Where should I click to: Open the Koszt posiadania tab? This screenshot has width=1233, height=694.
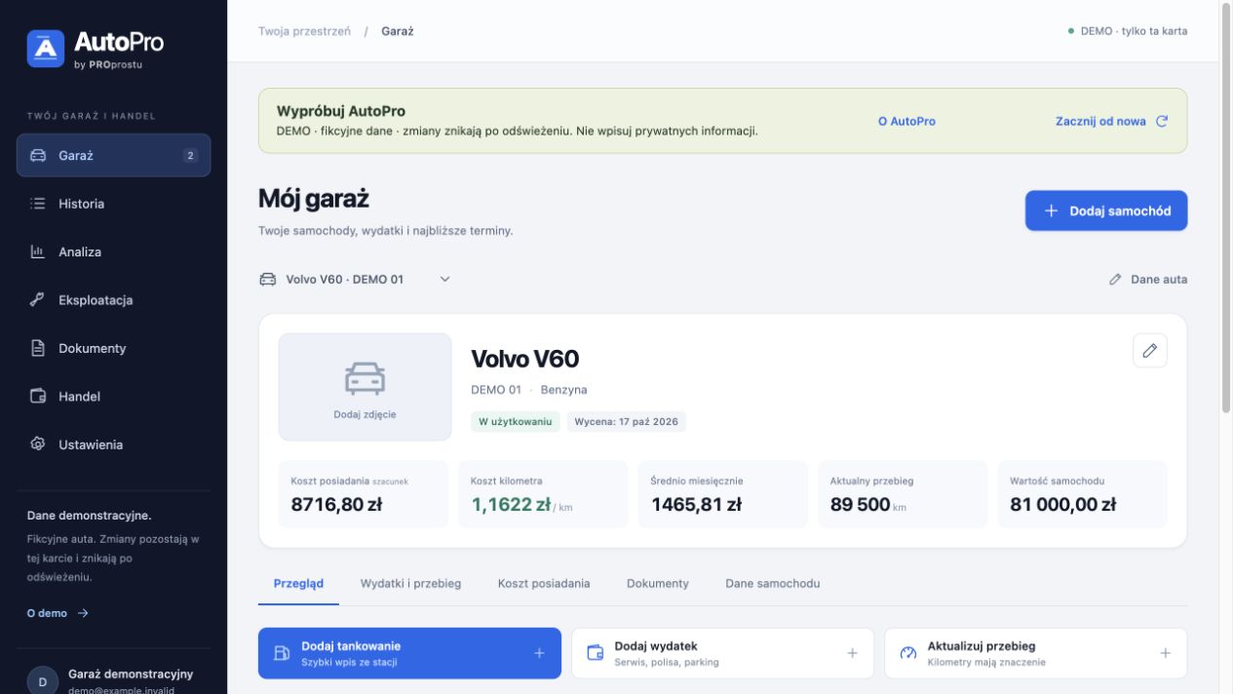[544, 583]
